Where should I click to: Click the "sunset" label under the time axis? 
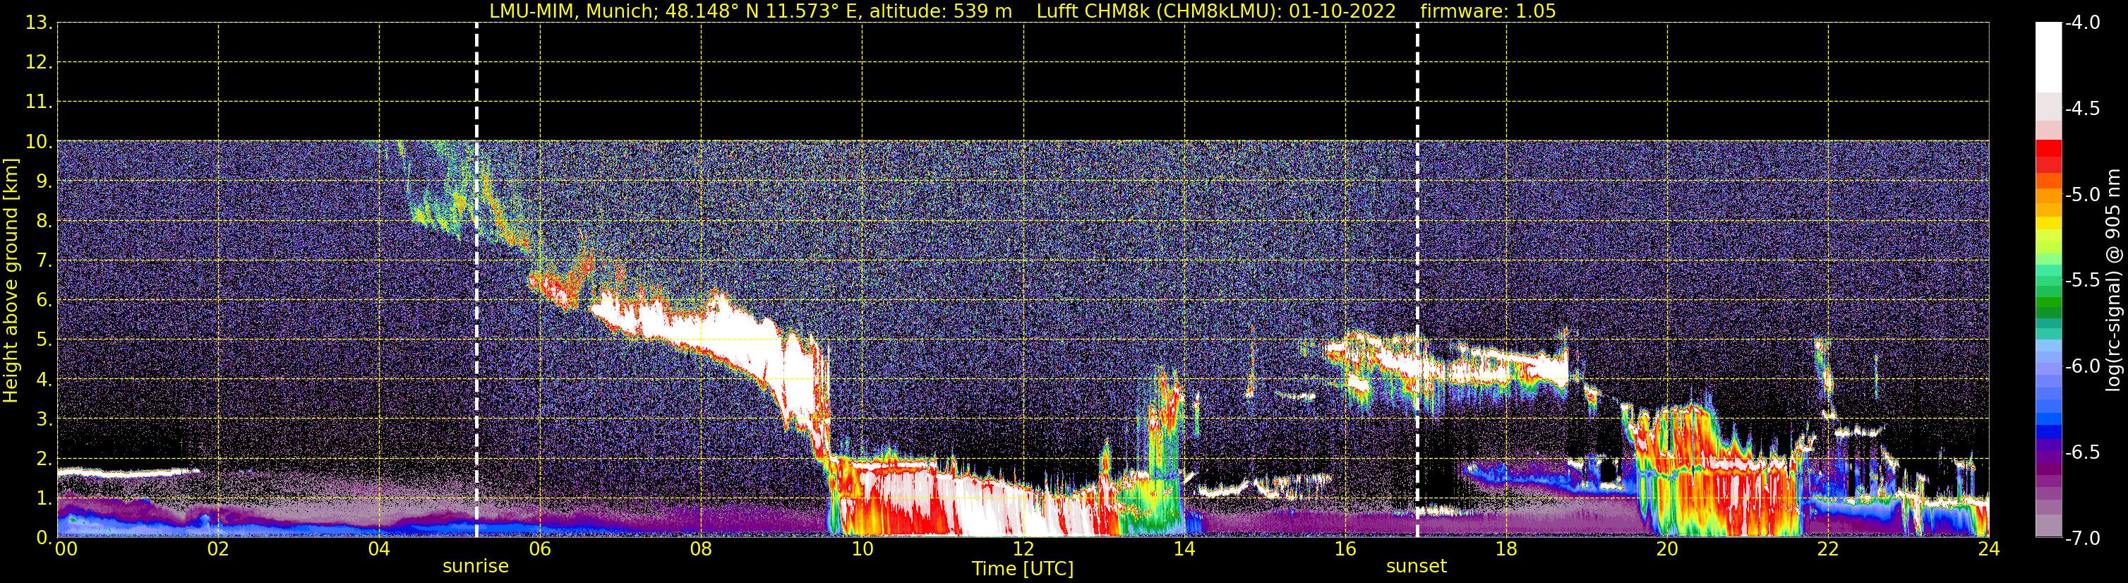click(x=1417, y=567)
